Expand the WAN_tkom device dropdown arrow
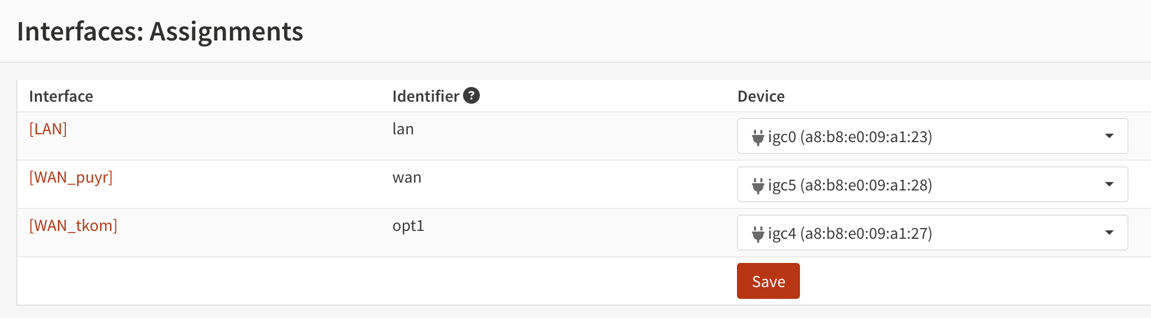Viewport: 1151px width, 318px height. click(x=1109, y=233)
